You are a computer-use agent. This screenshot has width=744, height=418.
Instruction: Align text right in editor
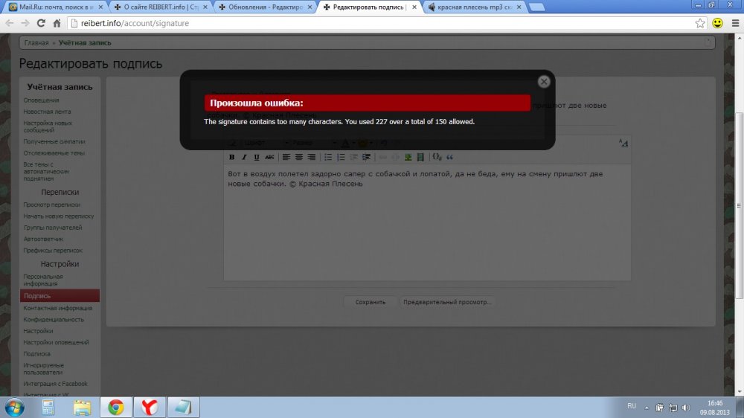click(x=311, y=157)
